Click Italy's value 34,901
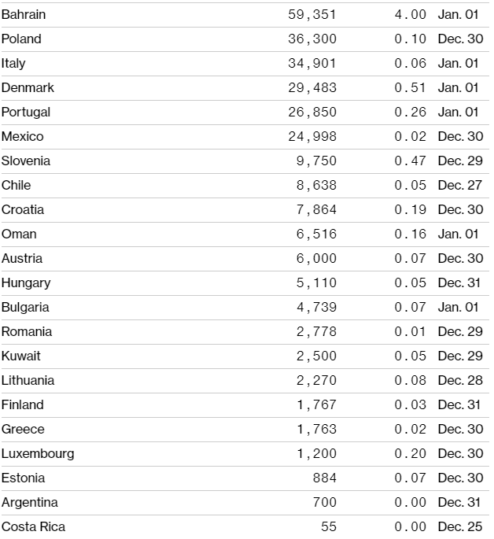The width and height of the screenshot is (494, 539). pos(312,63)
